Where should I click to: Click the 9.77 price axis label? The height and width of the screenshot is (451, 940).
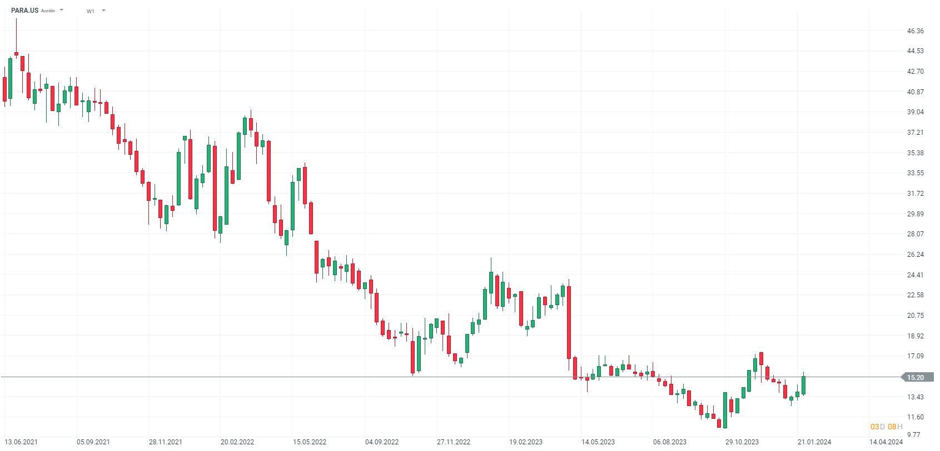point(914,435)
